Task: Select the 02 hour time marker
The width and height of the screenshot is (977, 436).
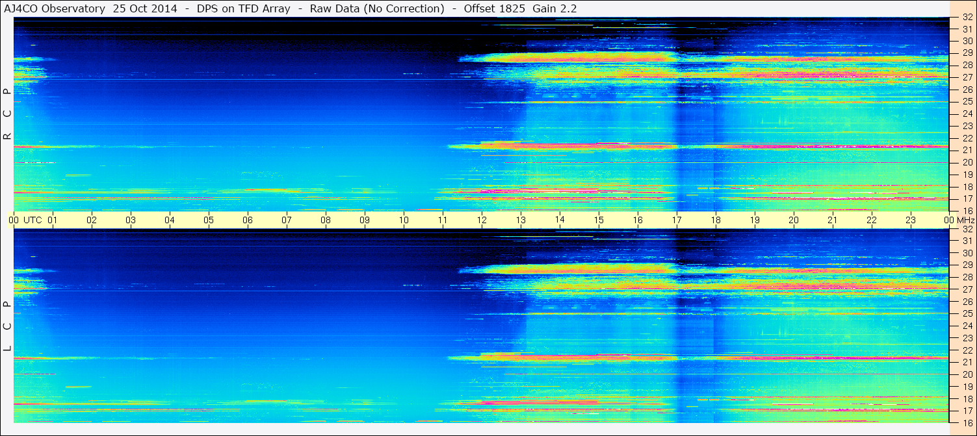Action: click(92, 220)
